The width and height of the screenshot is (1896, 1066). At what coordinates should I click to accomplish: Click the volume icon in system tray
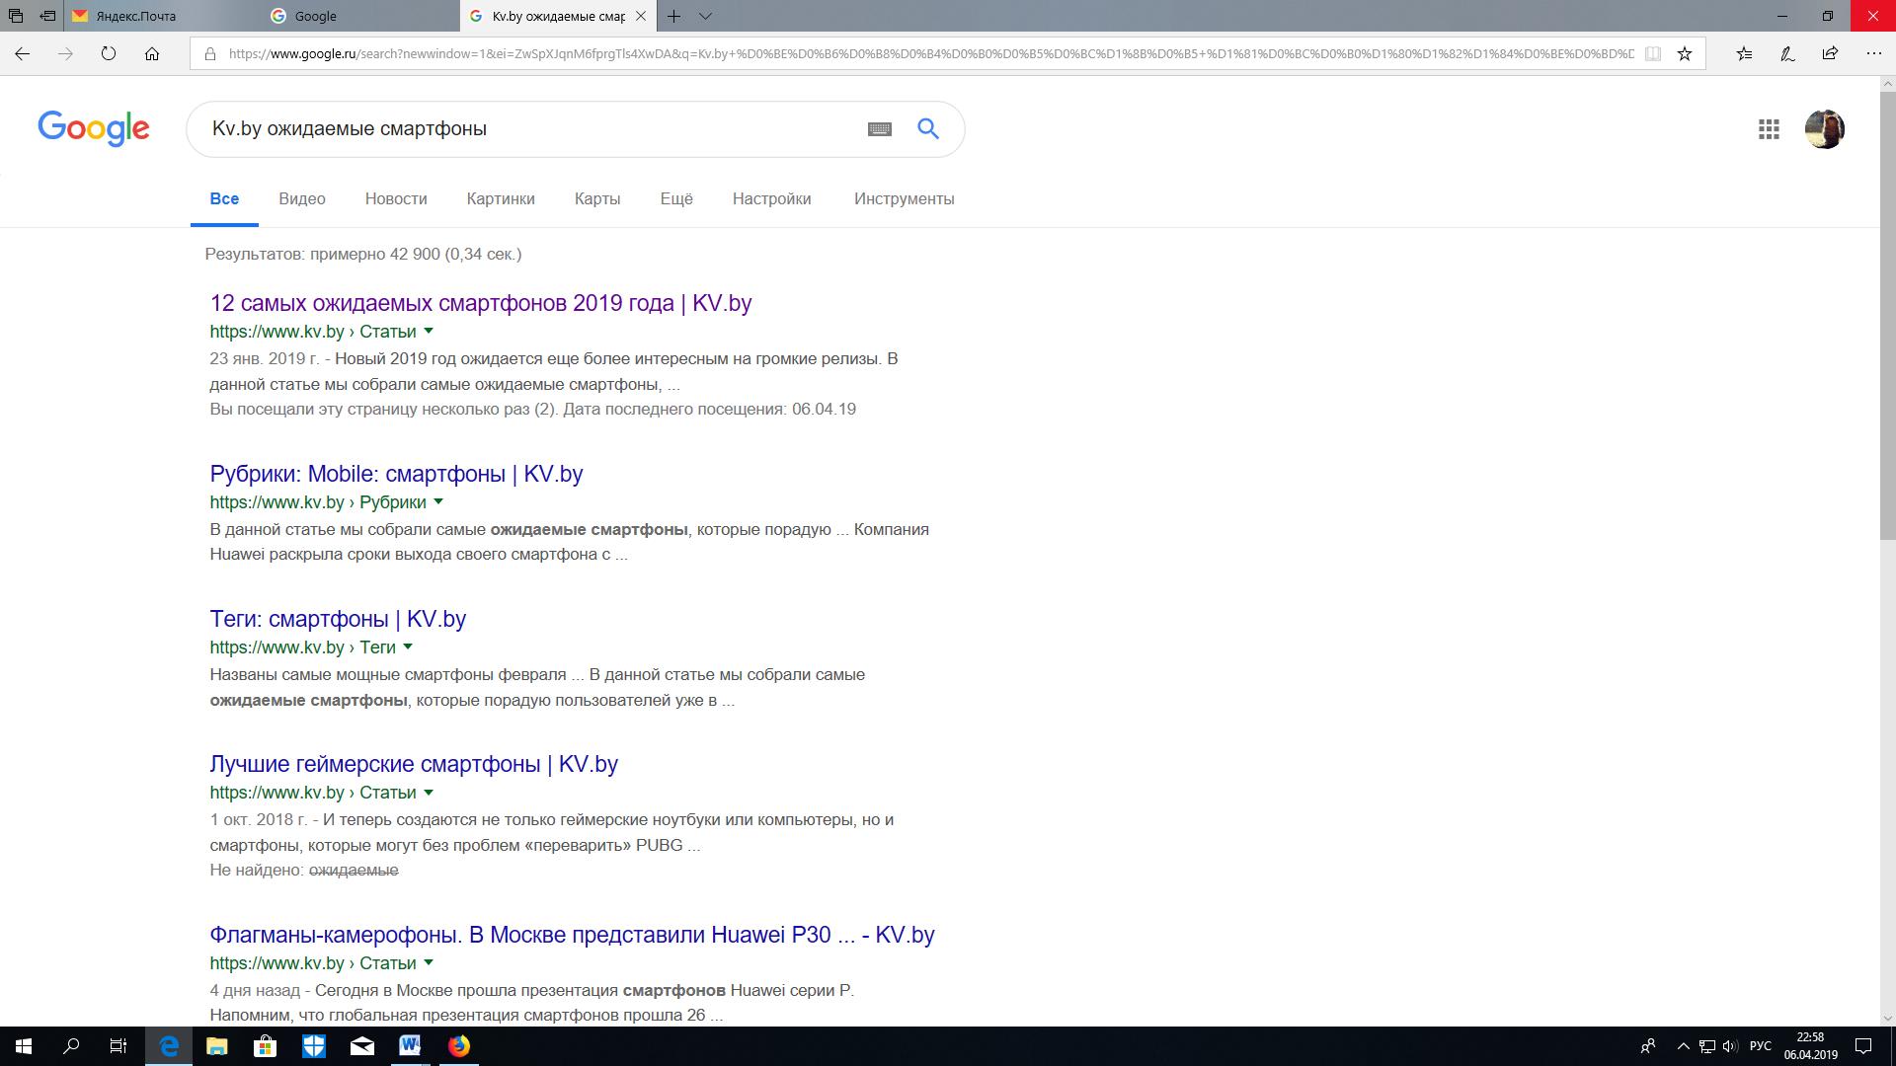click(x=1730, y=1046)
